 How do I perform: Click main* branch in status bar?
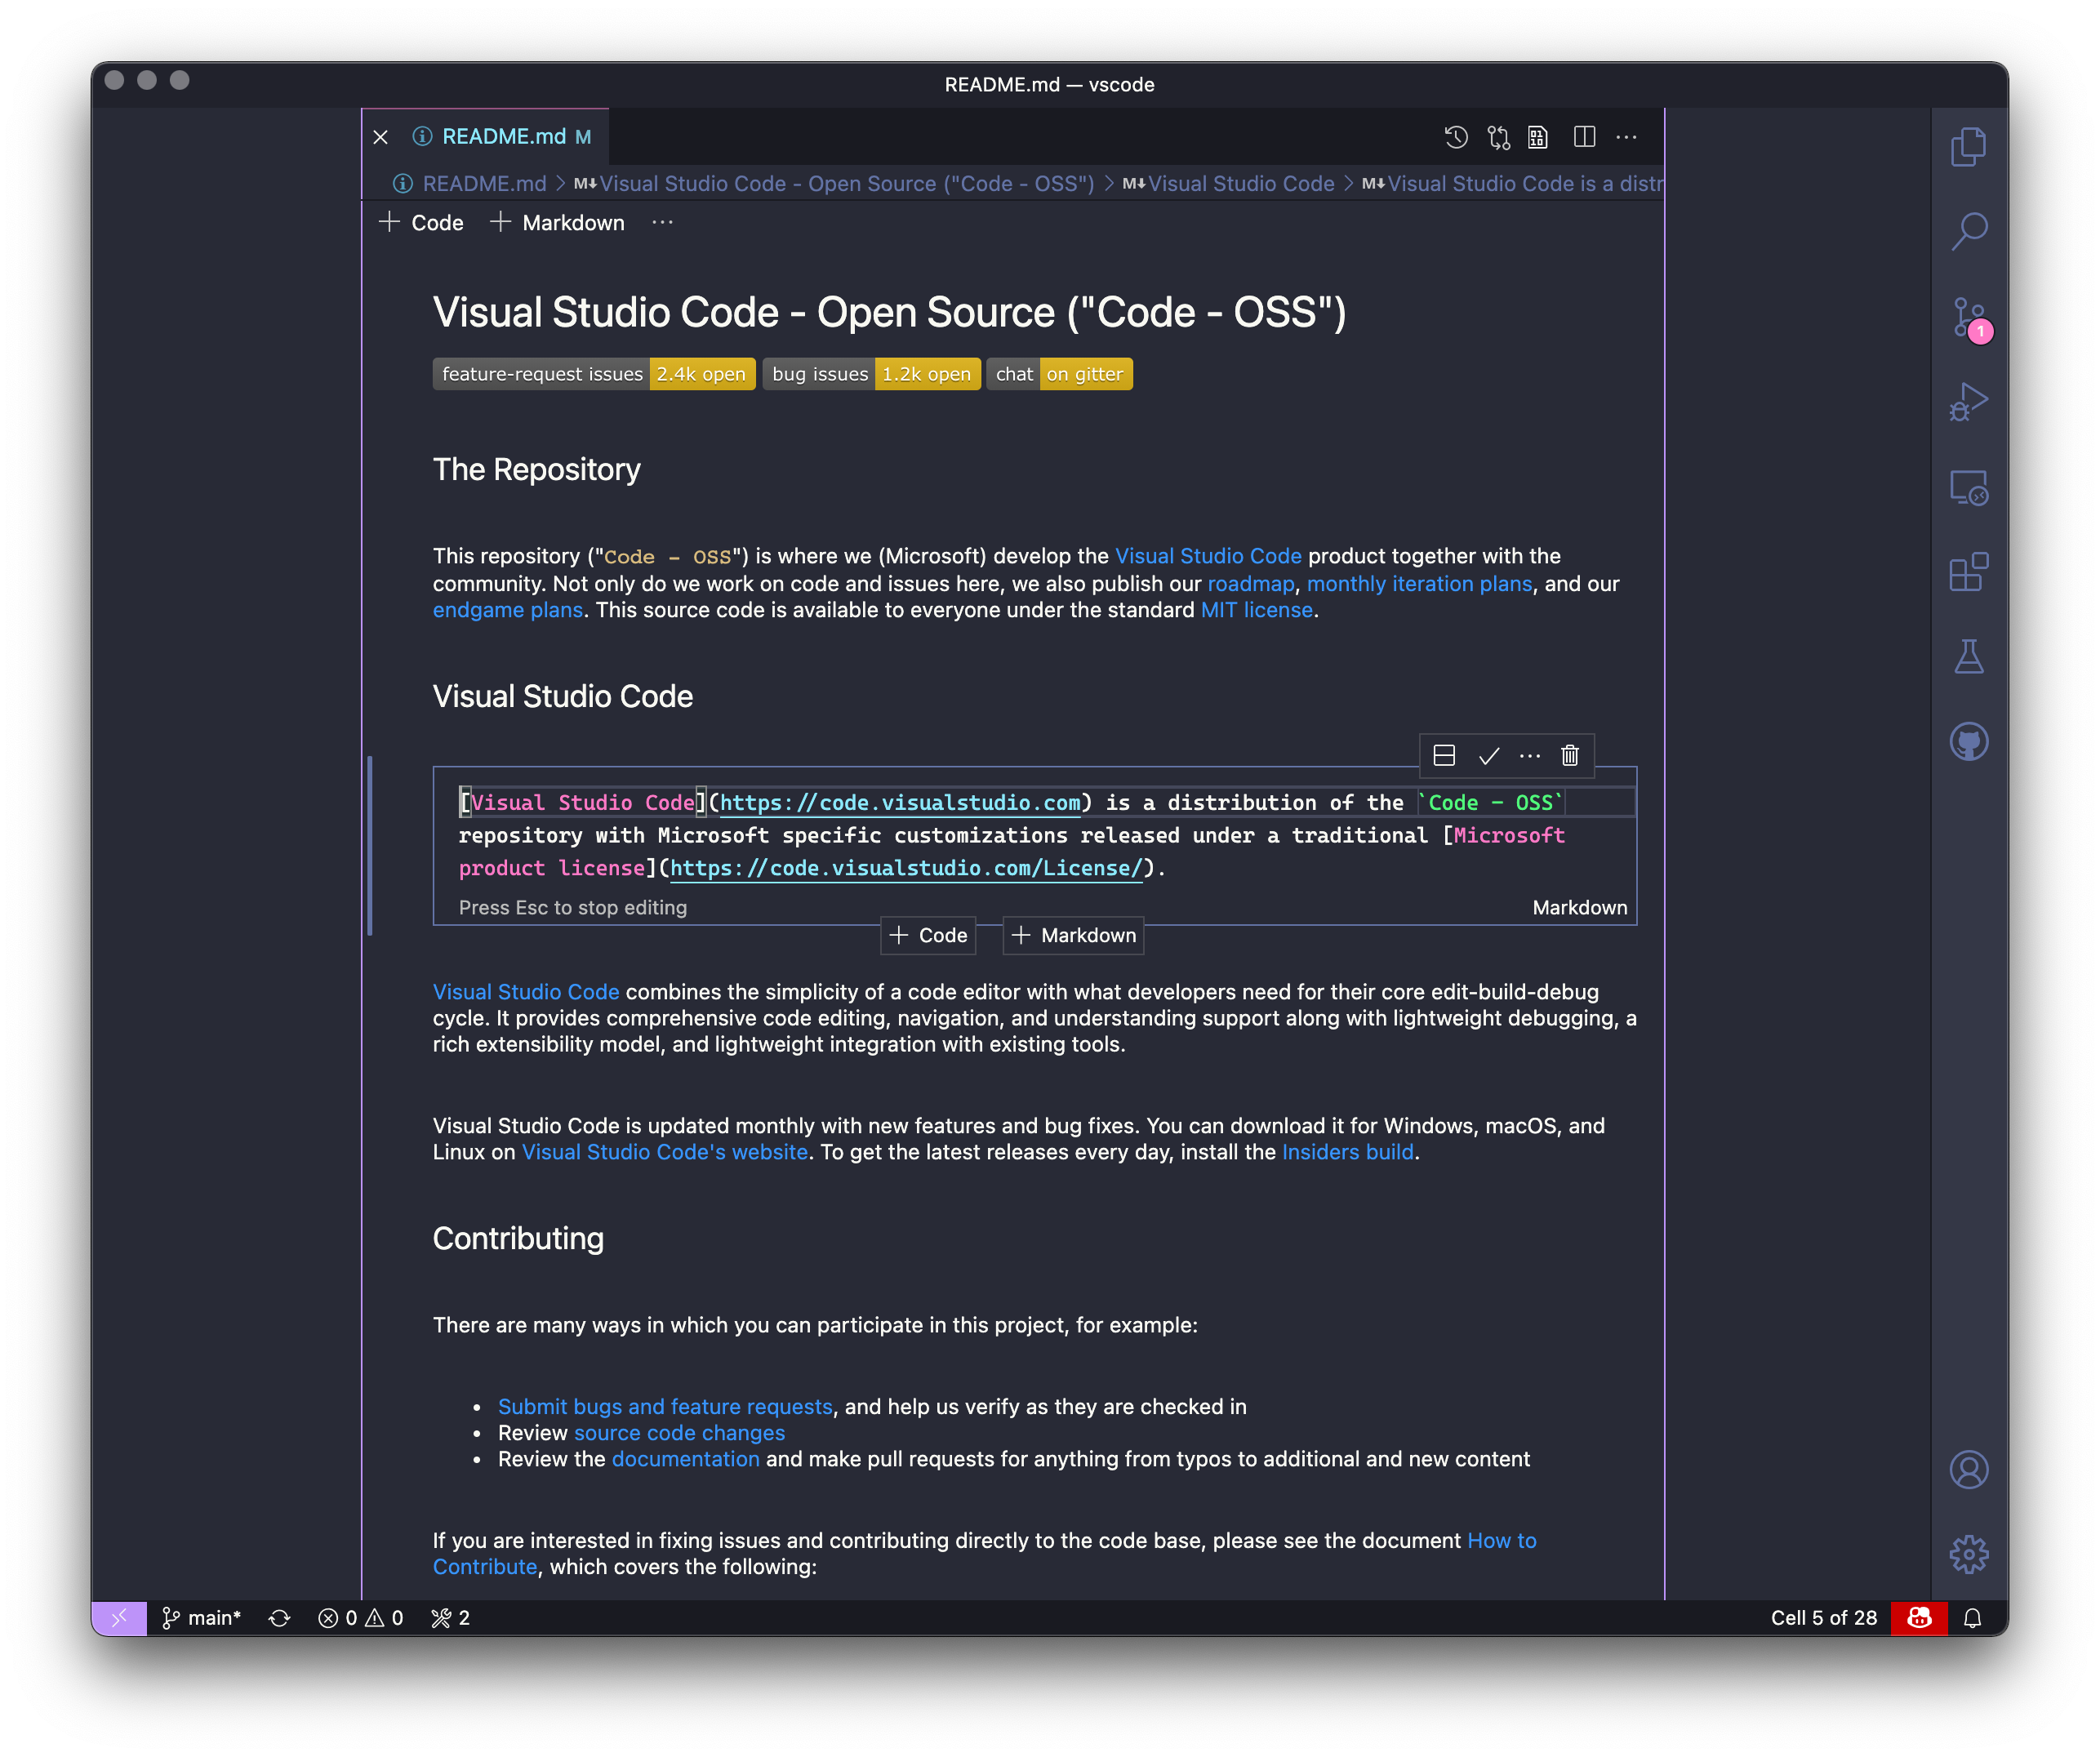[202, 1618]
